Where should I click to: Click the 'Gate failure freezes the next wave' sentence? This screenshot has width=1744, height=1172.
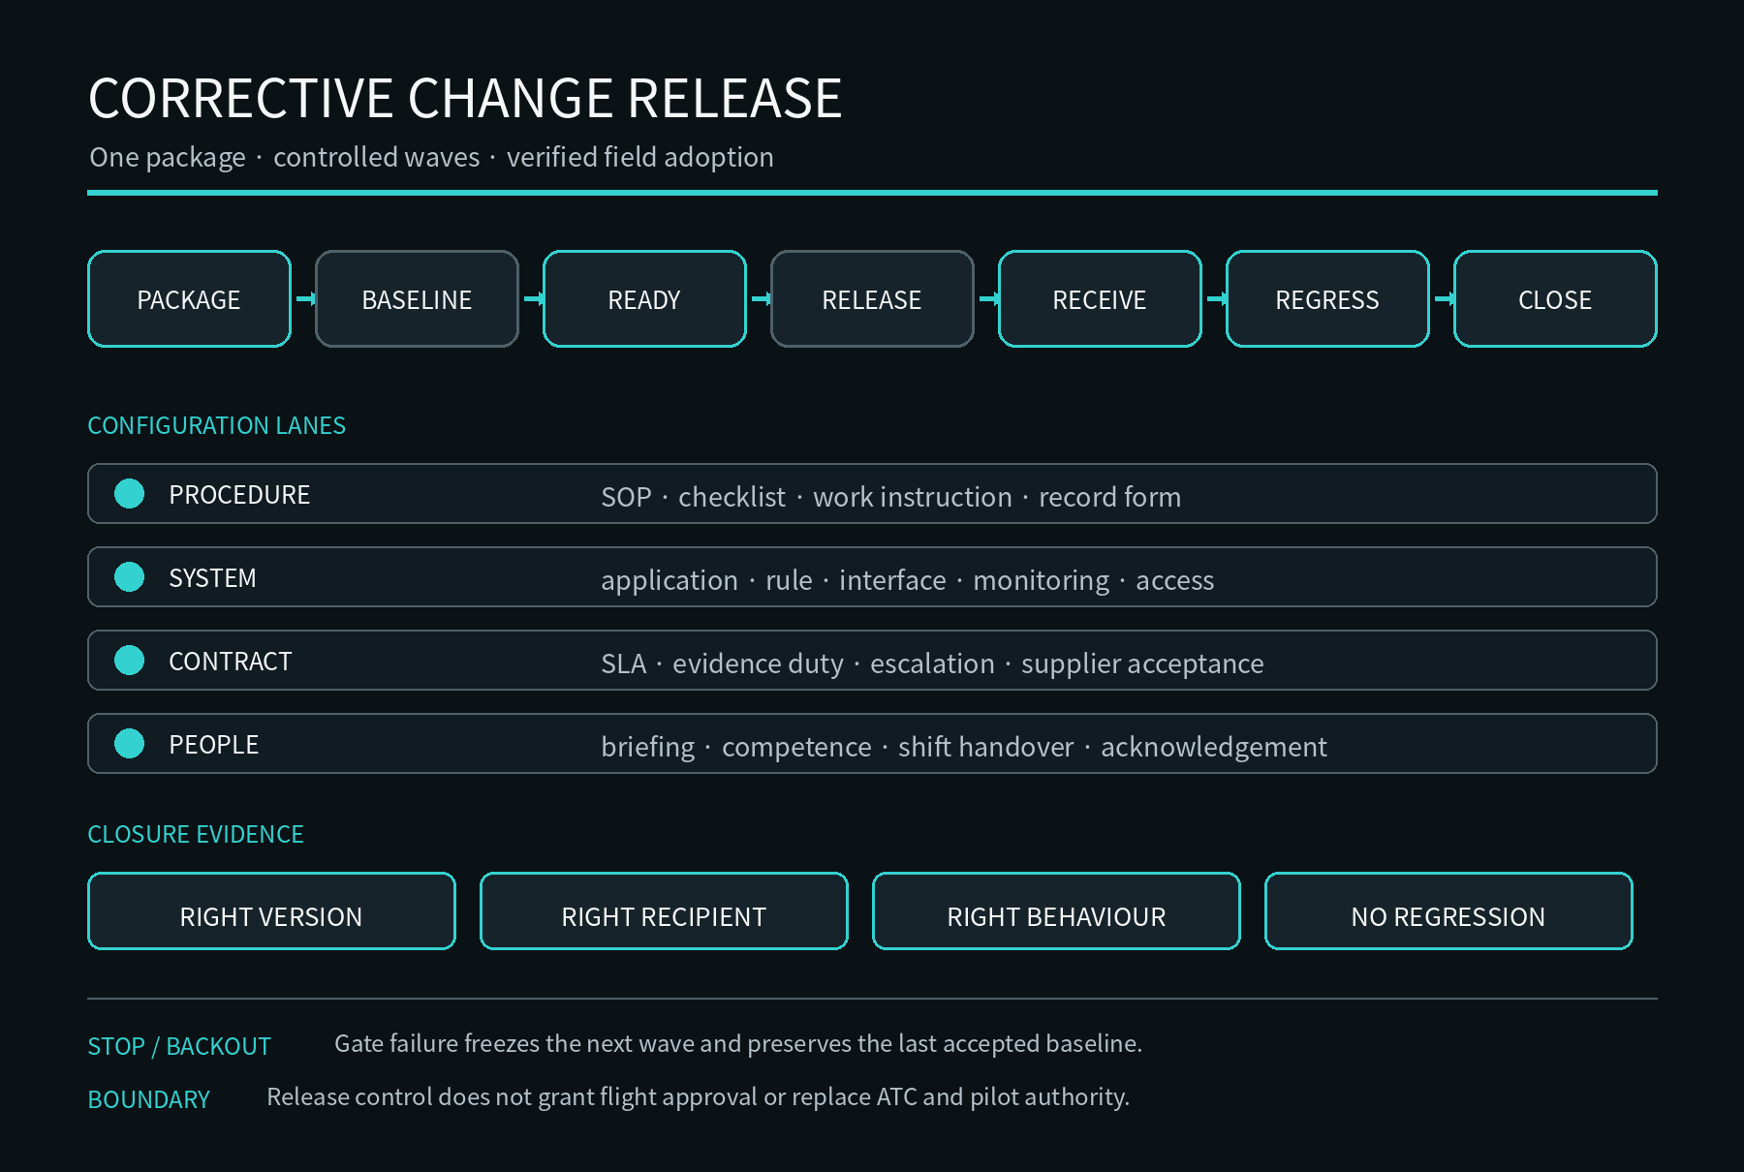coord(738,1043)
